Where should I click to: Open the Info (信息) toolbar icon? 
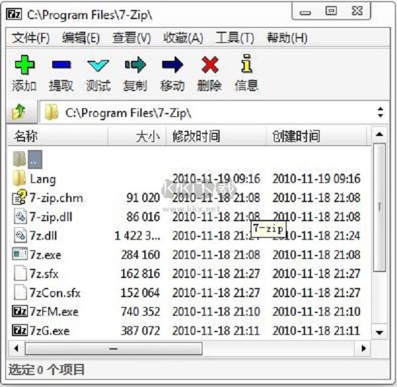point(247,63)
